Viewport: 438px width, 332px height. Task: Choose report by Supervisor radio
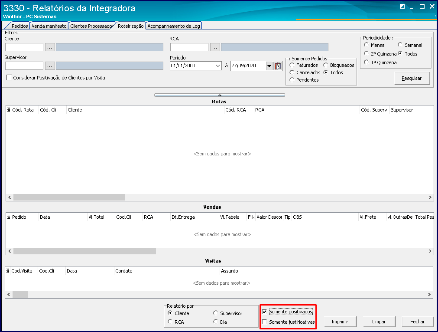(x=215, y=313)
